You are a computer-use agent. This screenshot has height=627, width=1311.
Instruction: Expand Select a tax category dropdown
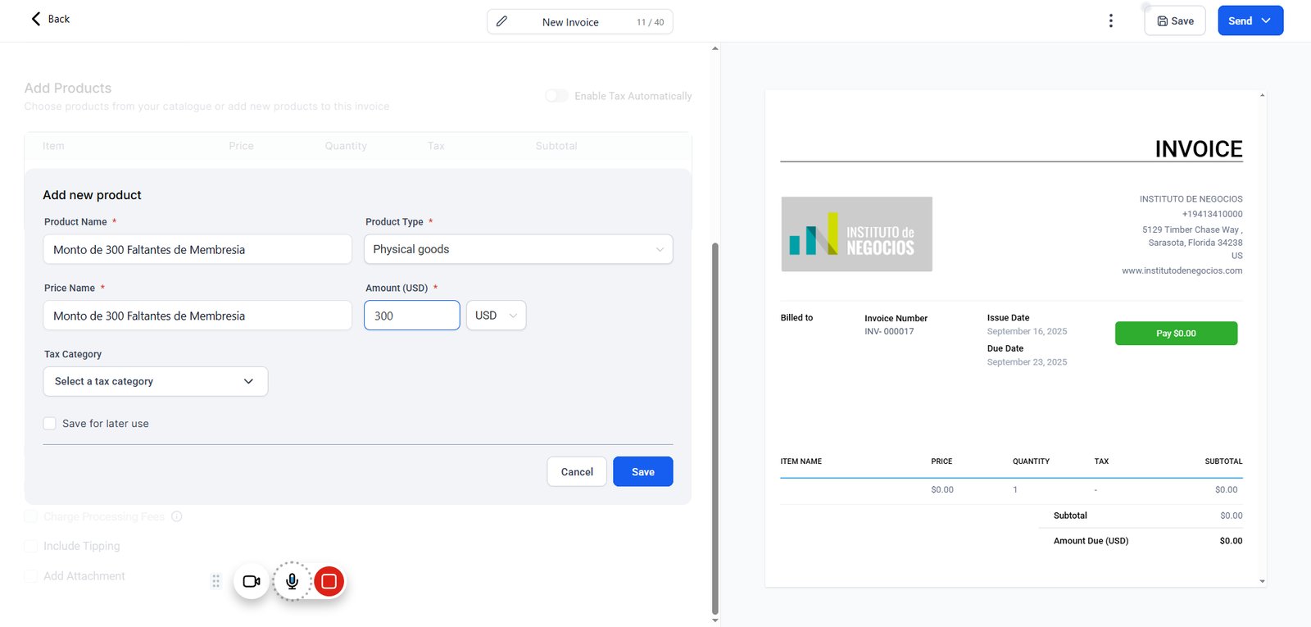[x=156, y=381]
